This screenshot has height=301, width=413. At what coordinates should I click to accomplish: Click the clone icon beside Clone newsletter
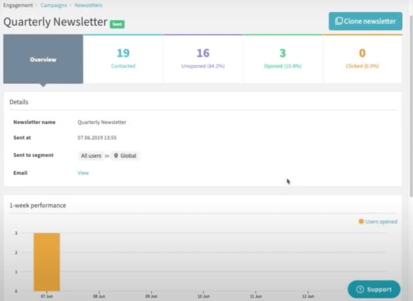pyautogui.click(x=338, y=21)
